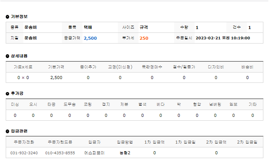Click the depositor name 에스피브이
The image size is (271, 160).
(x=95, y=153)
